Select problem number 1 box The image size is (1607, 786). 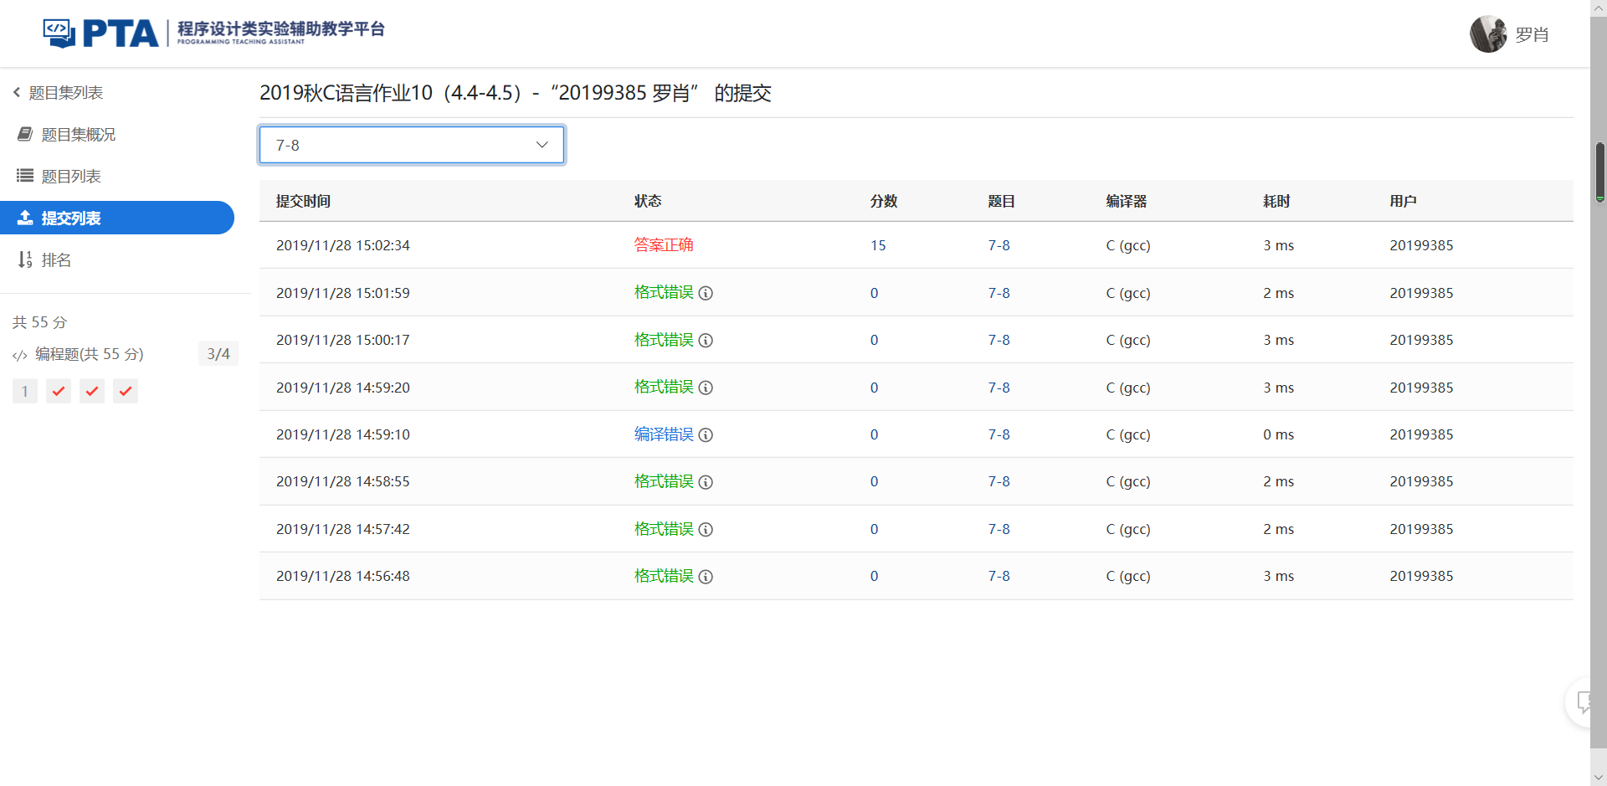click(25, 391)
